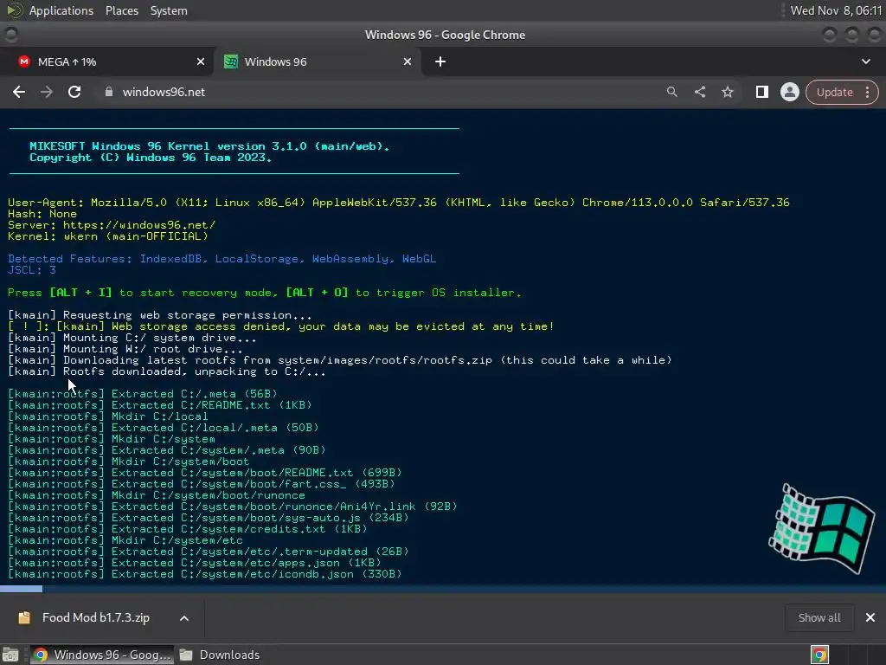Switch to Windows 96 Chrome taskbar item
The height and width of the screenshot is (665, 886).
pos(101,655)
